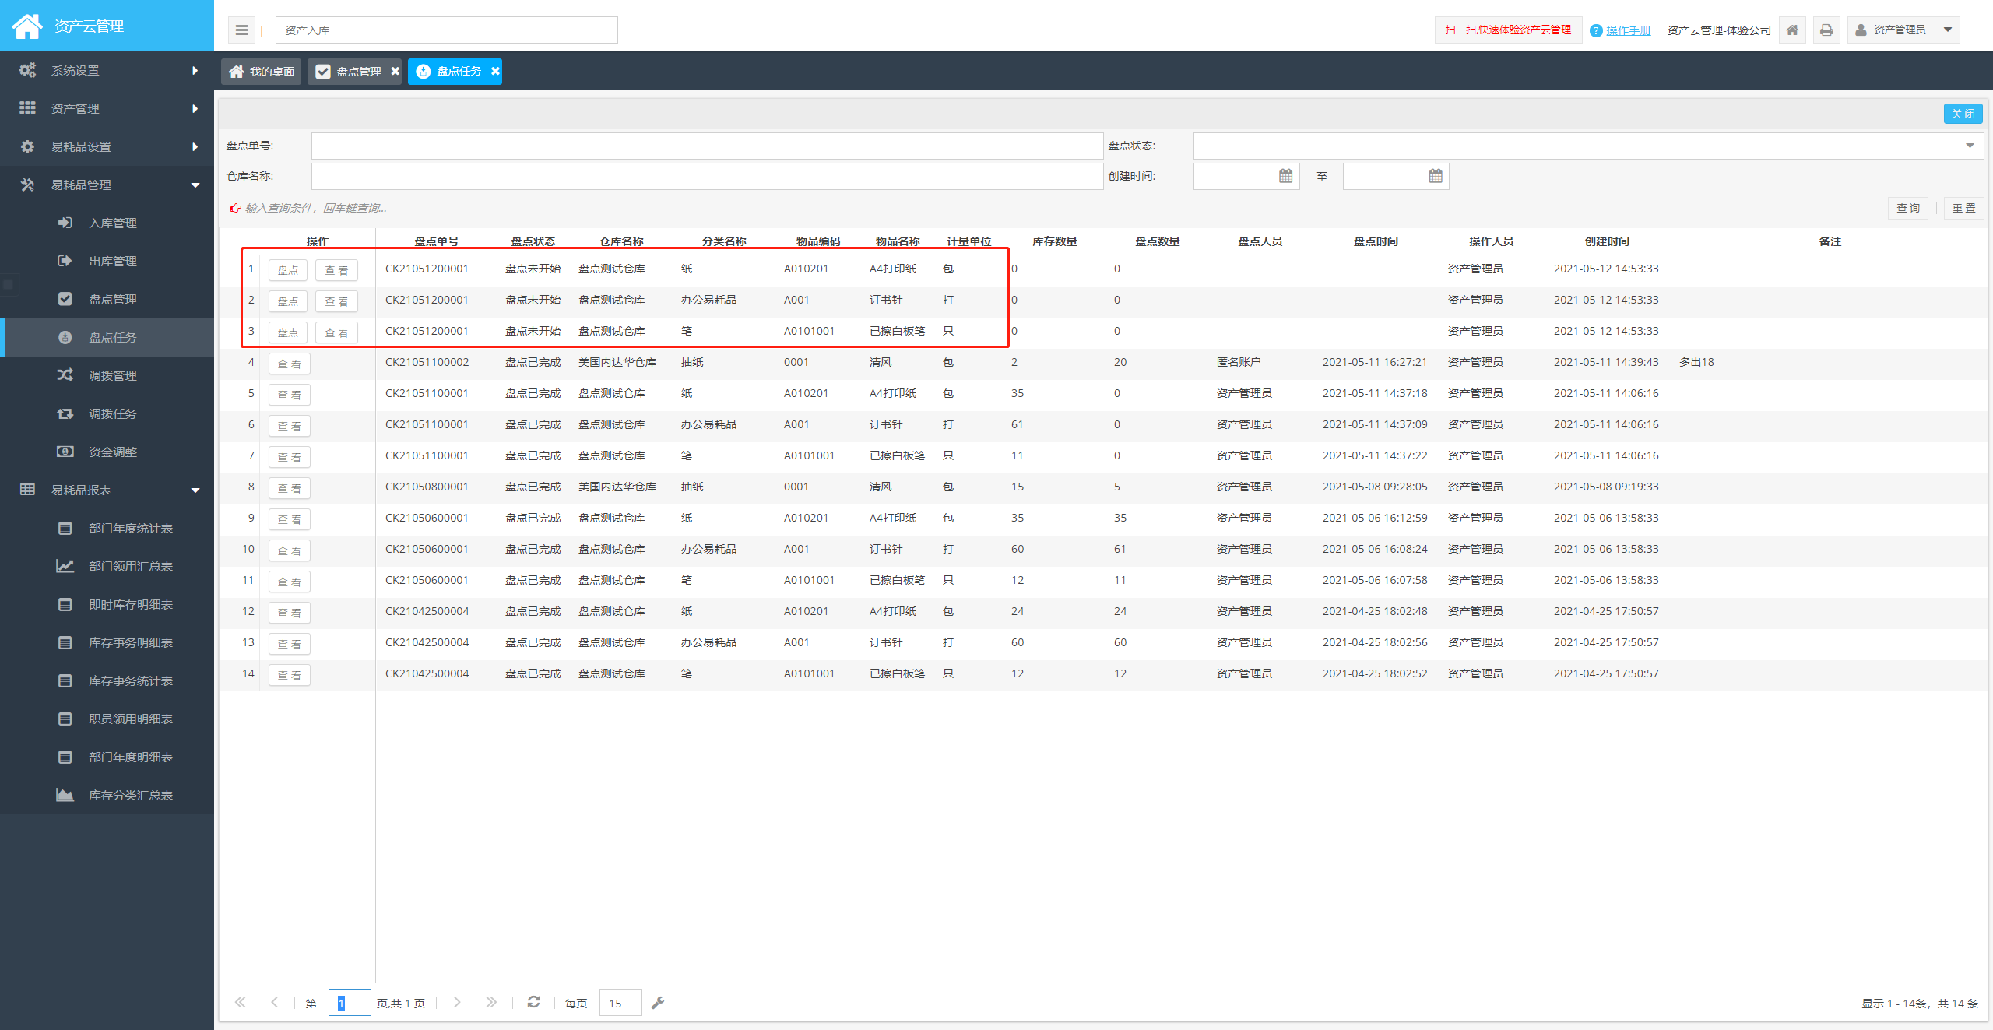Close the 盘点管理 tab
This screenshot has height=1030, width=1993.
[x=395, y=71]
